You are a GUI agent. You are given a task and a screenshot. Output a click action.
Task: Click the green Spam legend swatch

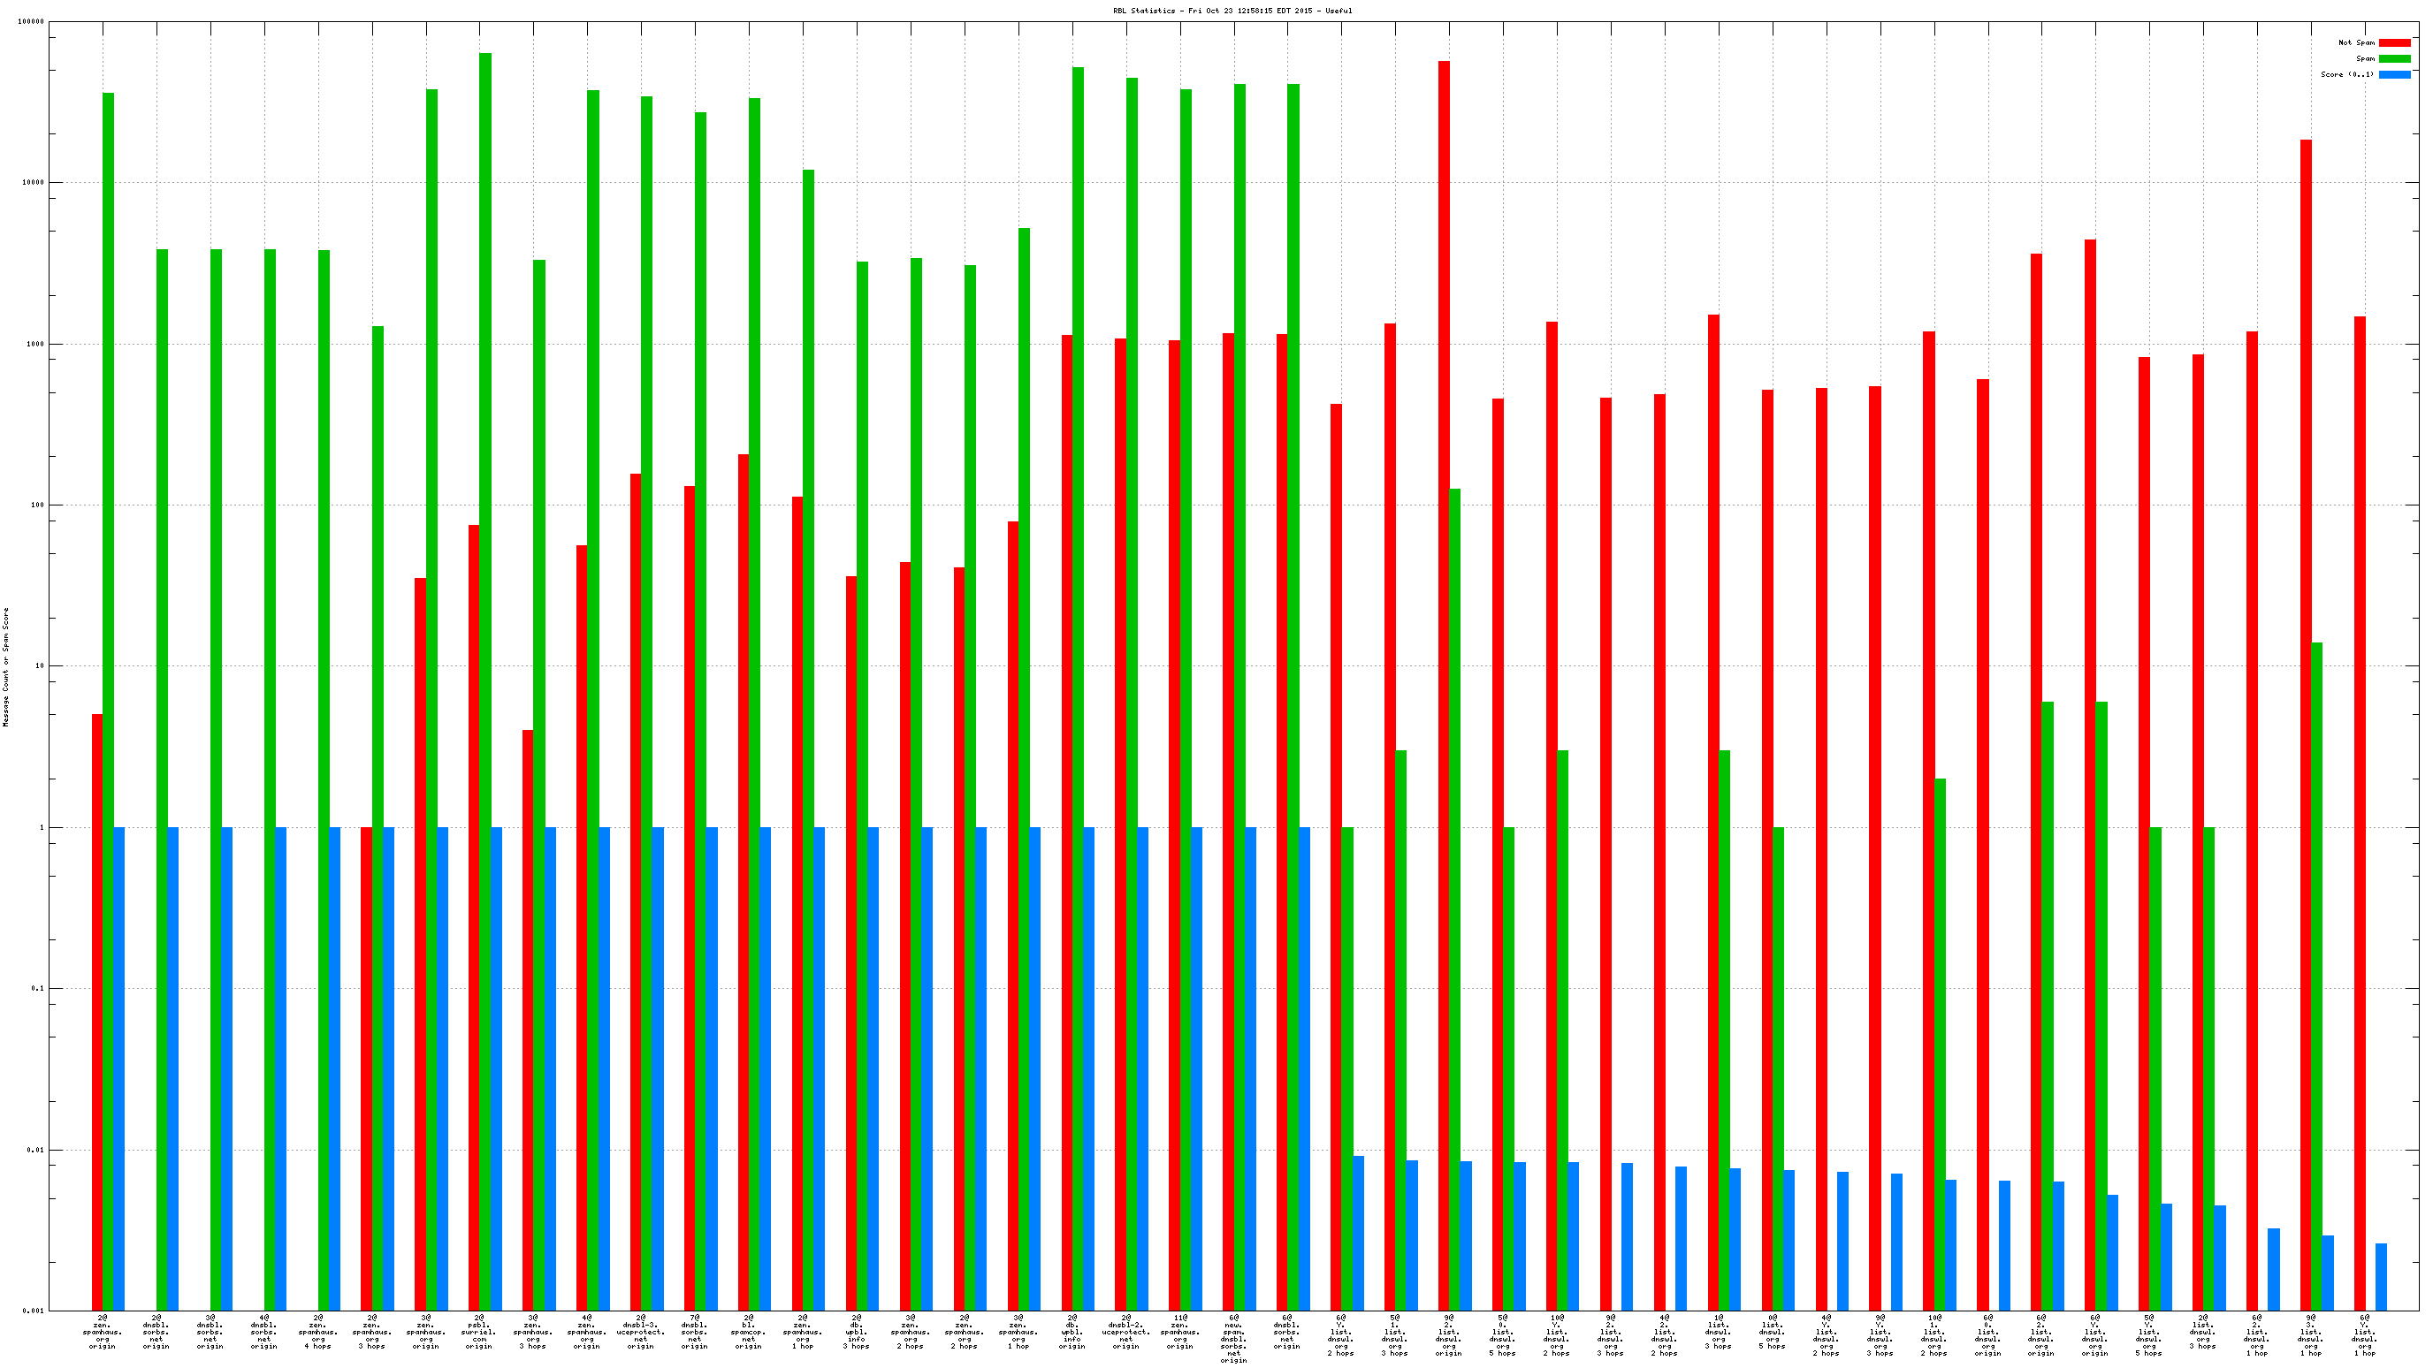(x=2394, y=58)
